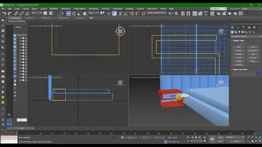This screenshot has width=262, height=147.
Task: Click the Teapot primitive button
Action: click(239, 61)
